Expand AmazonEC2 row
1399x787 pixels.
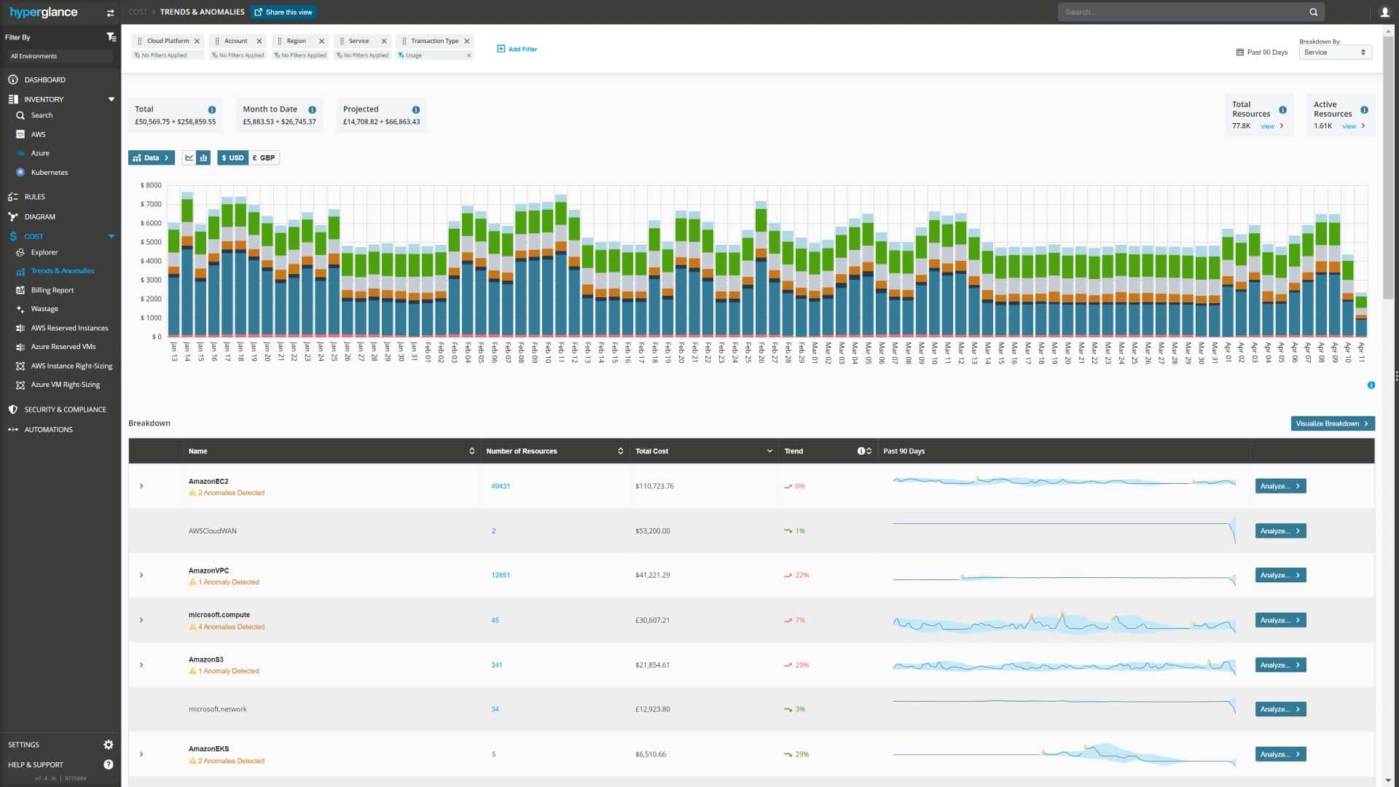[141, 486]
